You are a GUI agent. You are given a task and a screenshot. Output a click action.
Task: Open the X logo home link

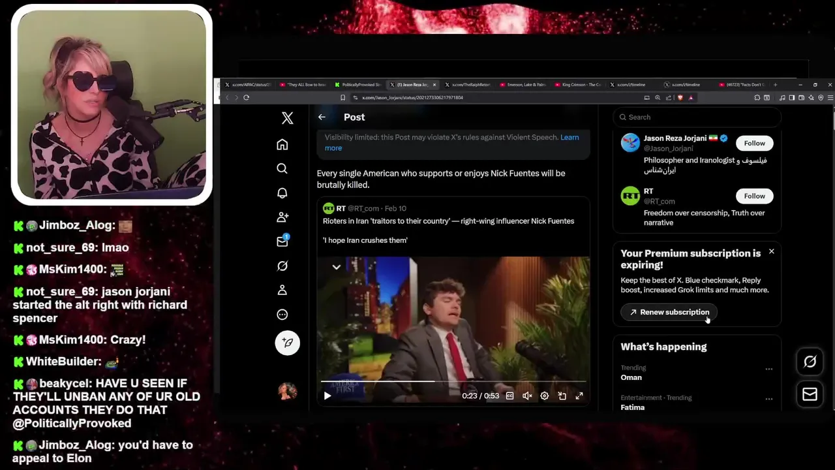tap(287, 117)
